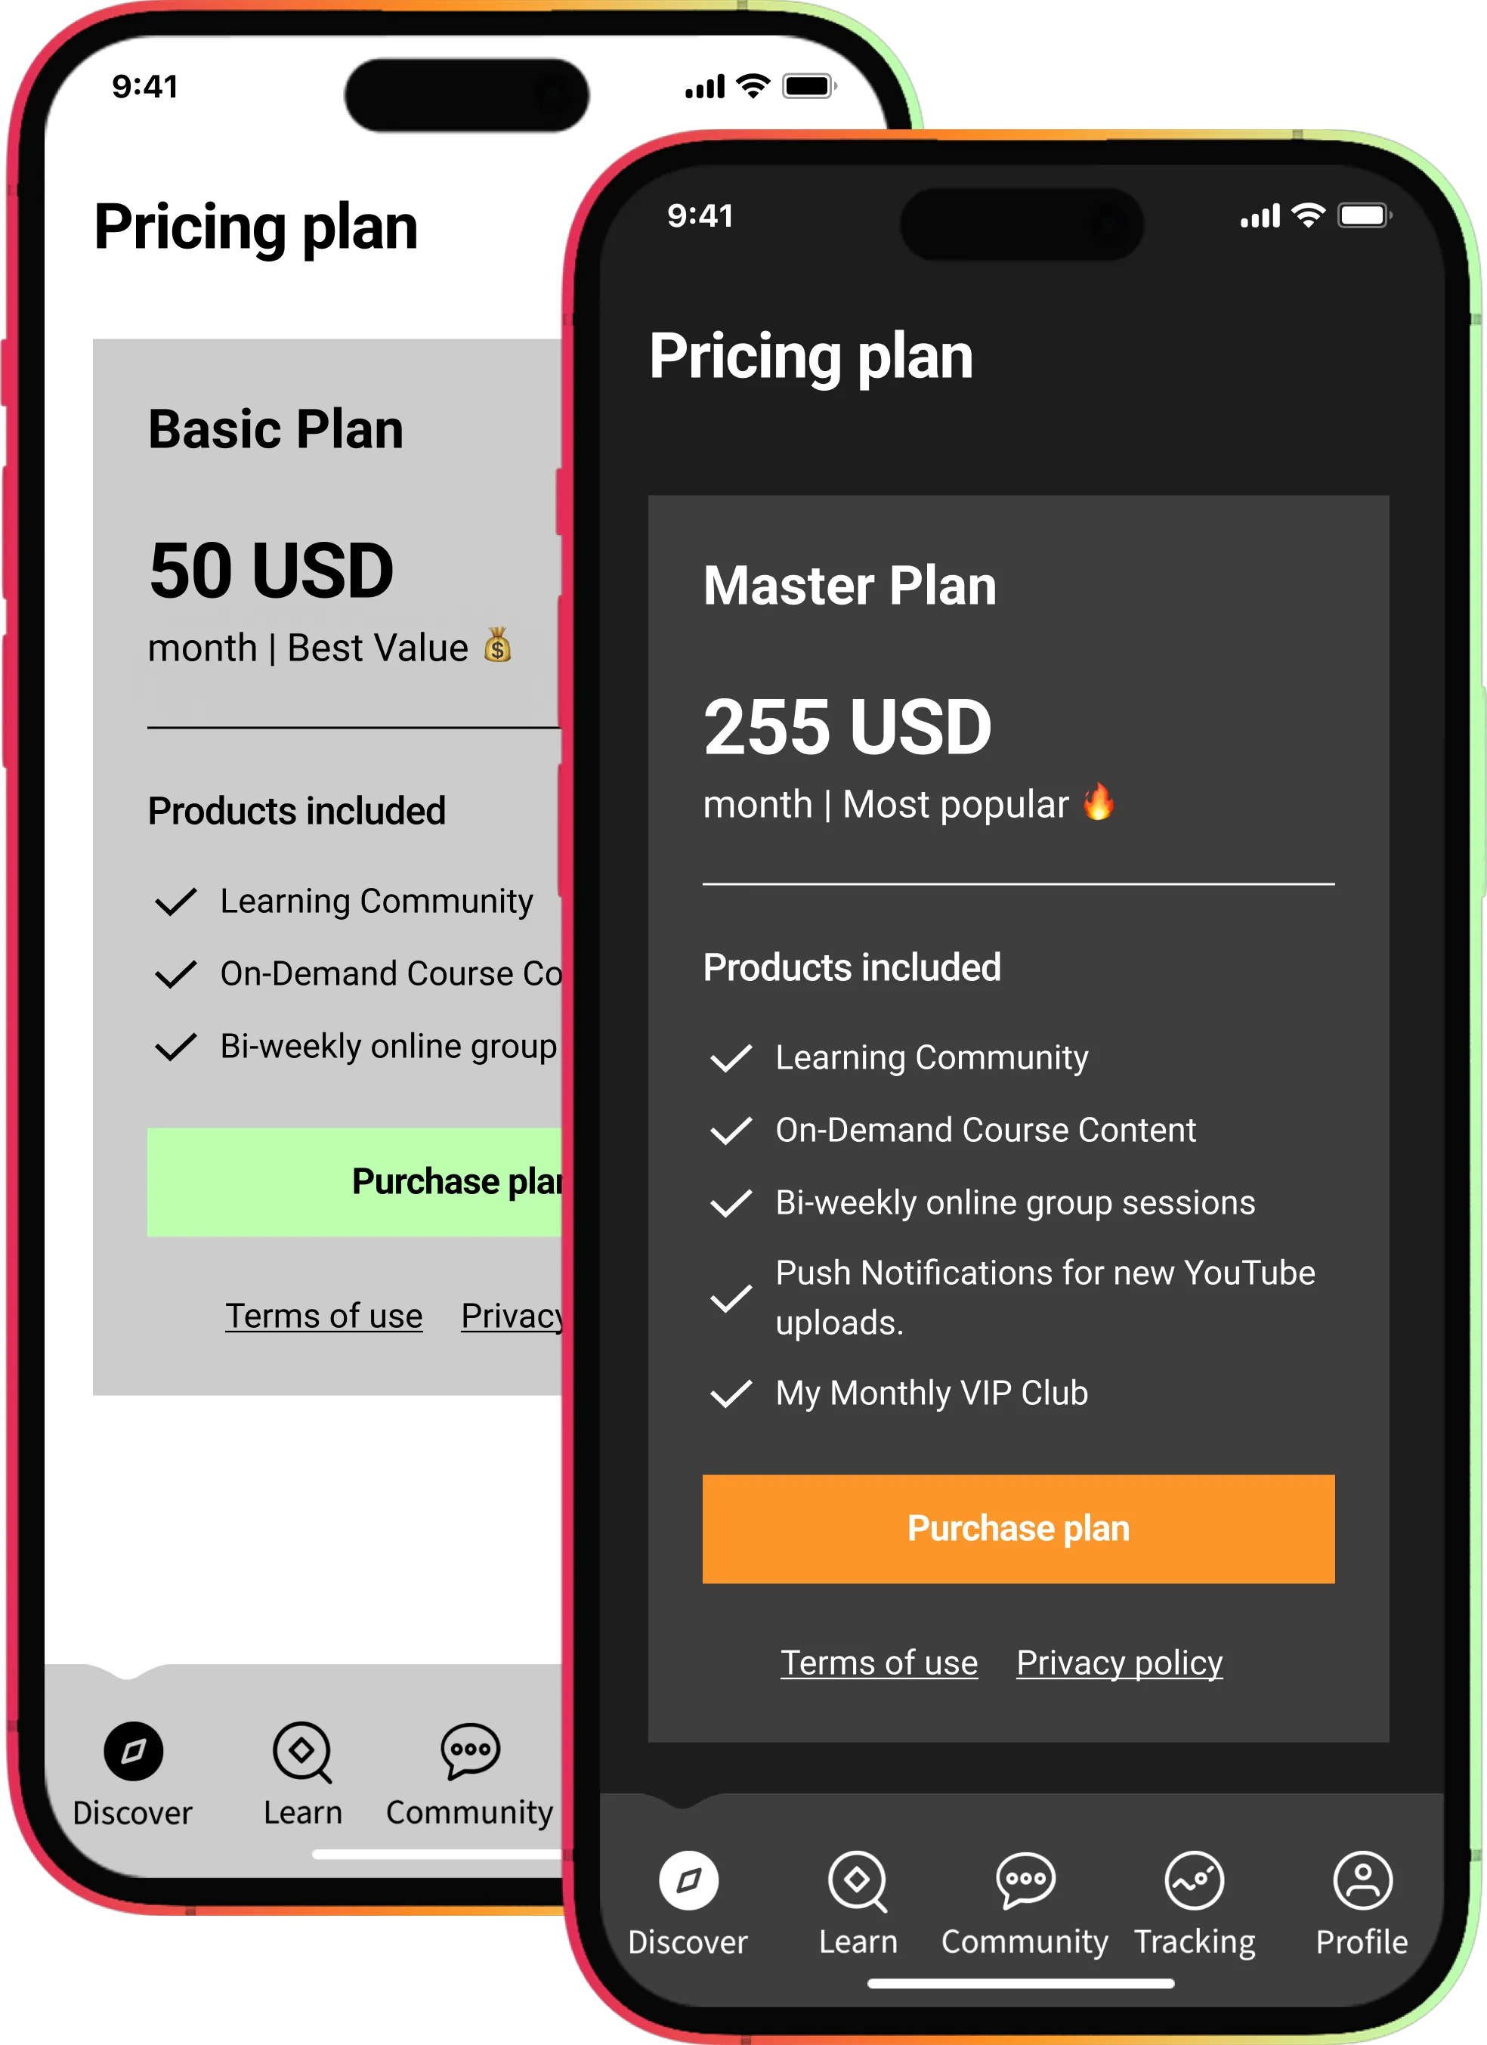Image resolution: width=1487 pixels, height=2045 pixels.
Task: Select the Learn magnifier icon on light phone
Action: [303, 1751]
